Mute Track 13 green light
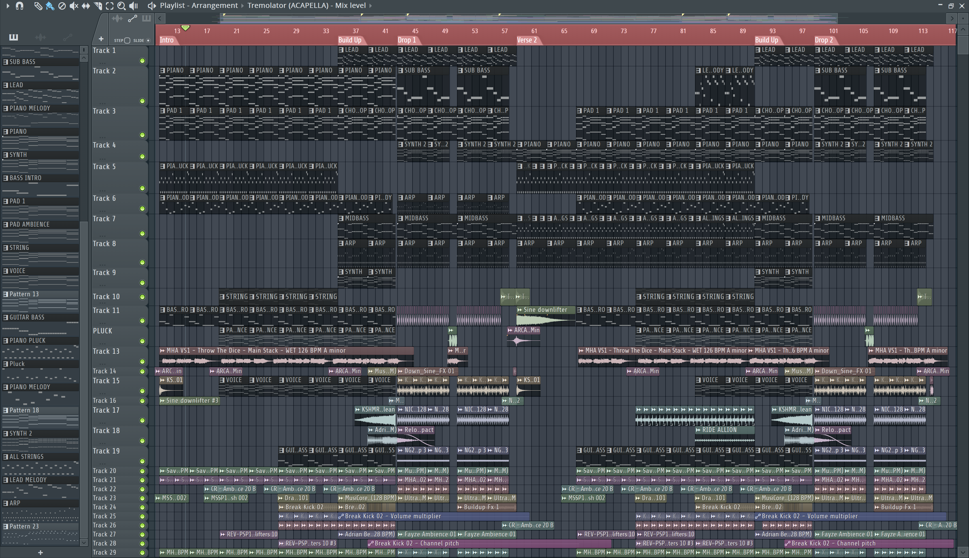This screenshot has height=558, width=969. tap(142, 361)
